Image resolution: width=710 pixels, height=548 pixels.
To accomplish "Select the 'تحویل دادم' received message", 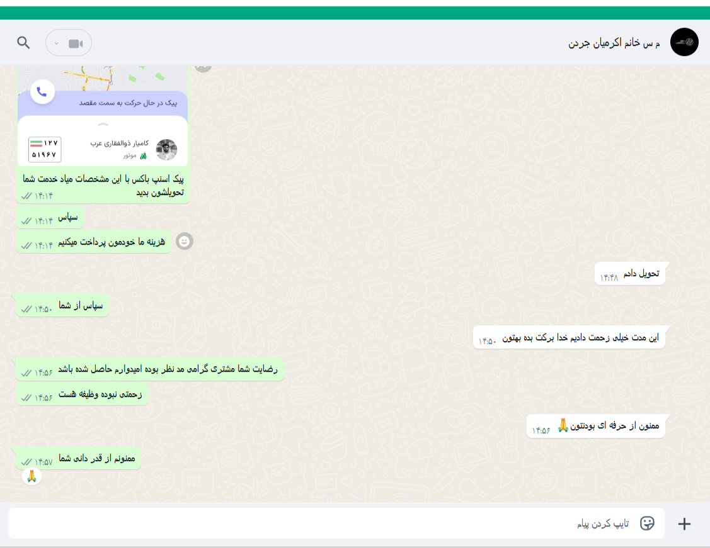I will click(629, 274).
